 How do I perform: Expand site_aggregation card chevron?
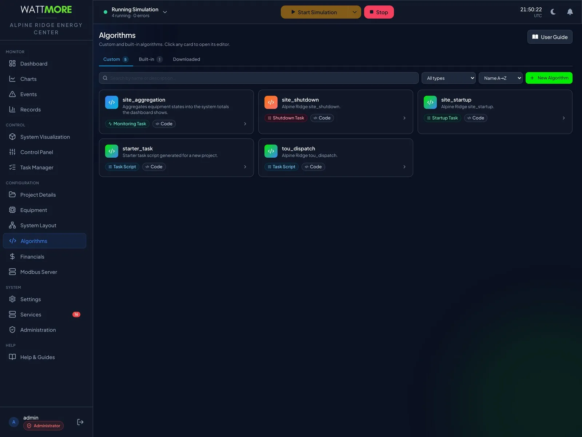[x=245, y=124]
